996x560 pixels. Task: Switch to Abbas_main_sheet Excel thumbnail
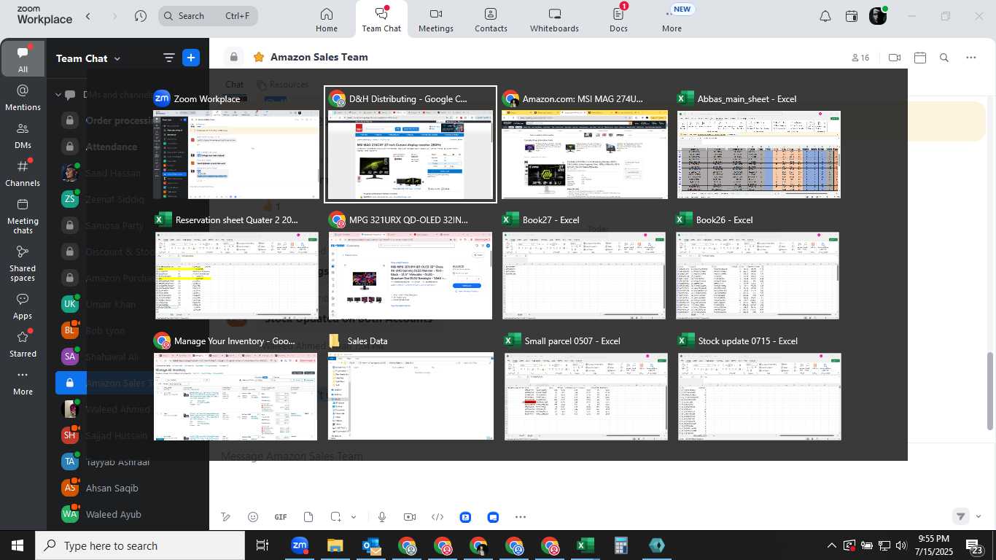(x=758, y=144)
